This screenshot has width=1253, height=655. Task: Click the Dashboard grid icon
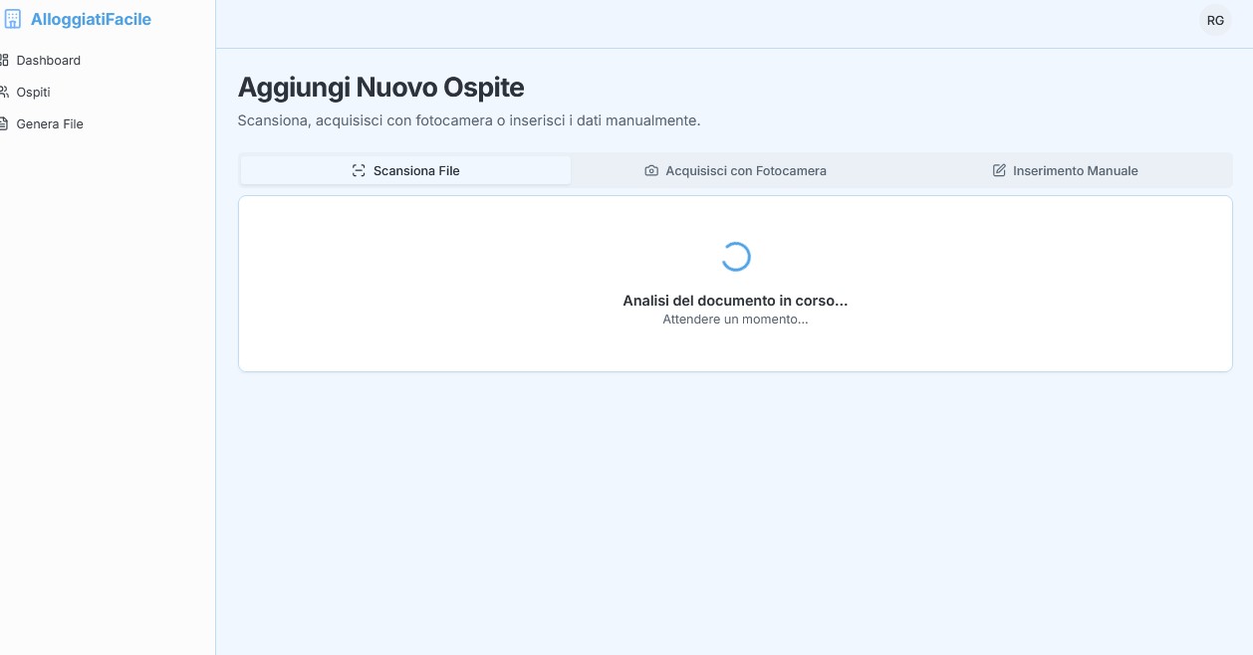coord(4,60)
